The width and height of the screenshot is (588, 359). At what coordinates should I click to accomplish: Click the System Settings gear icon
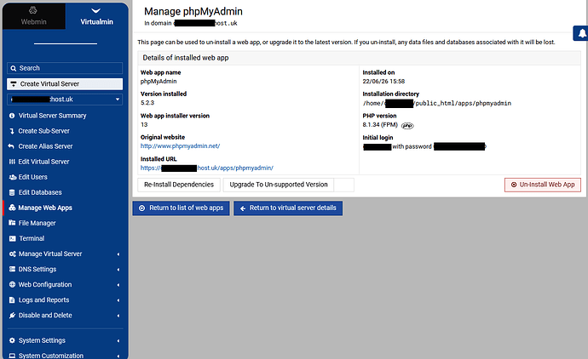pyautogui.click(x=12, y=340)
